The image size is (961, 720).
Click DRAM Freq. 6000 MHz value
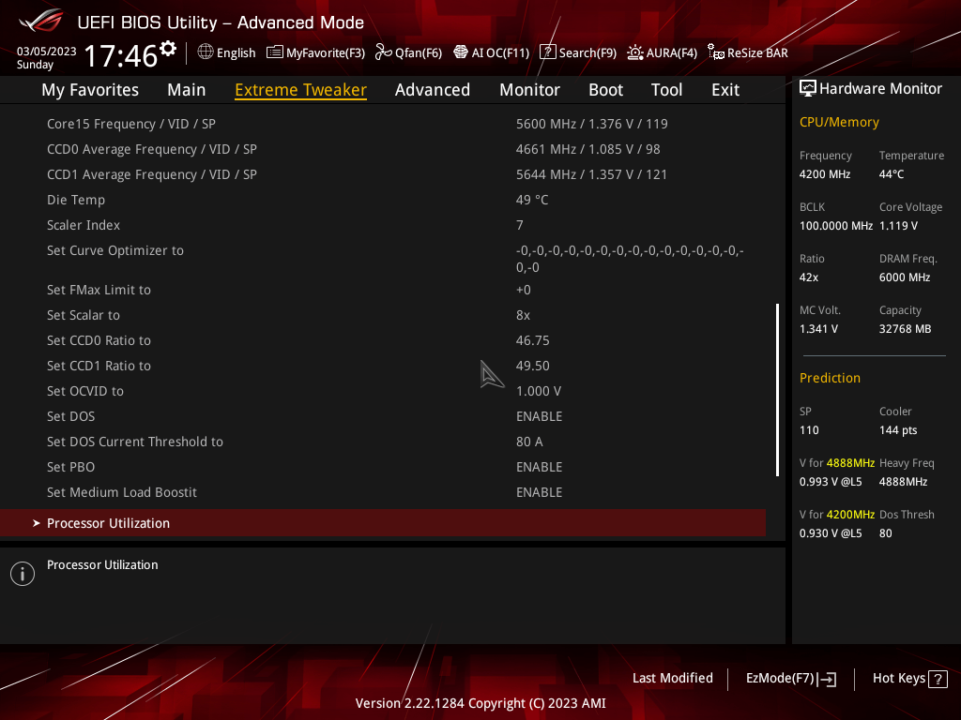click(x=905, y=277)
